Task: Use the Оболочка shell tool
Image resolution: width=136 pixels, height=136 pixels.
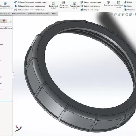Action: 129,10
